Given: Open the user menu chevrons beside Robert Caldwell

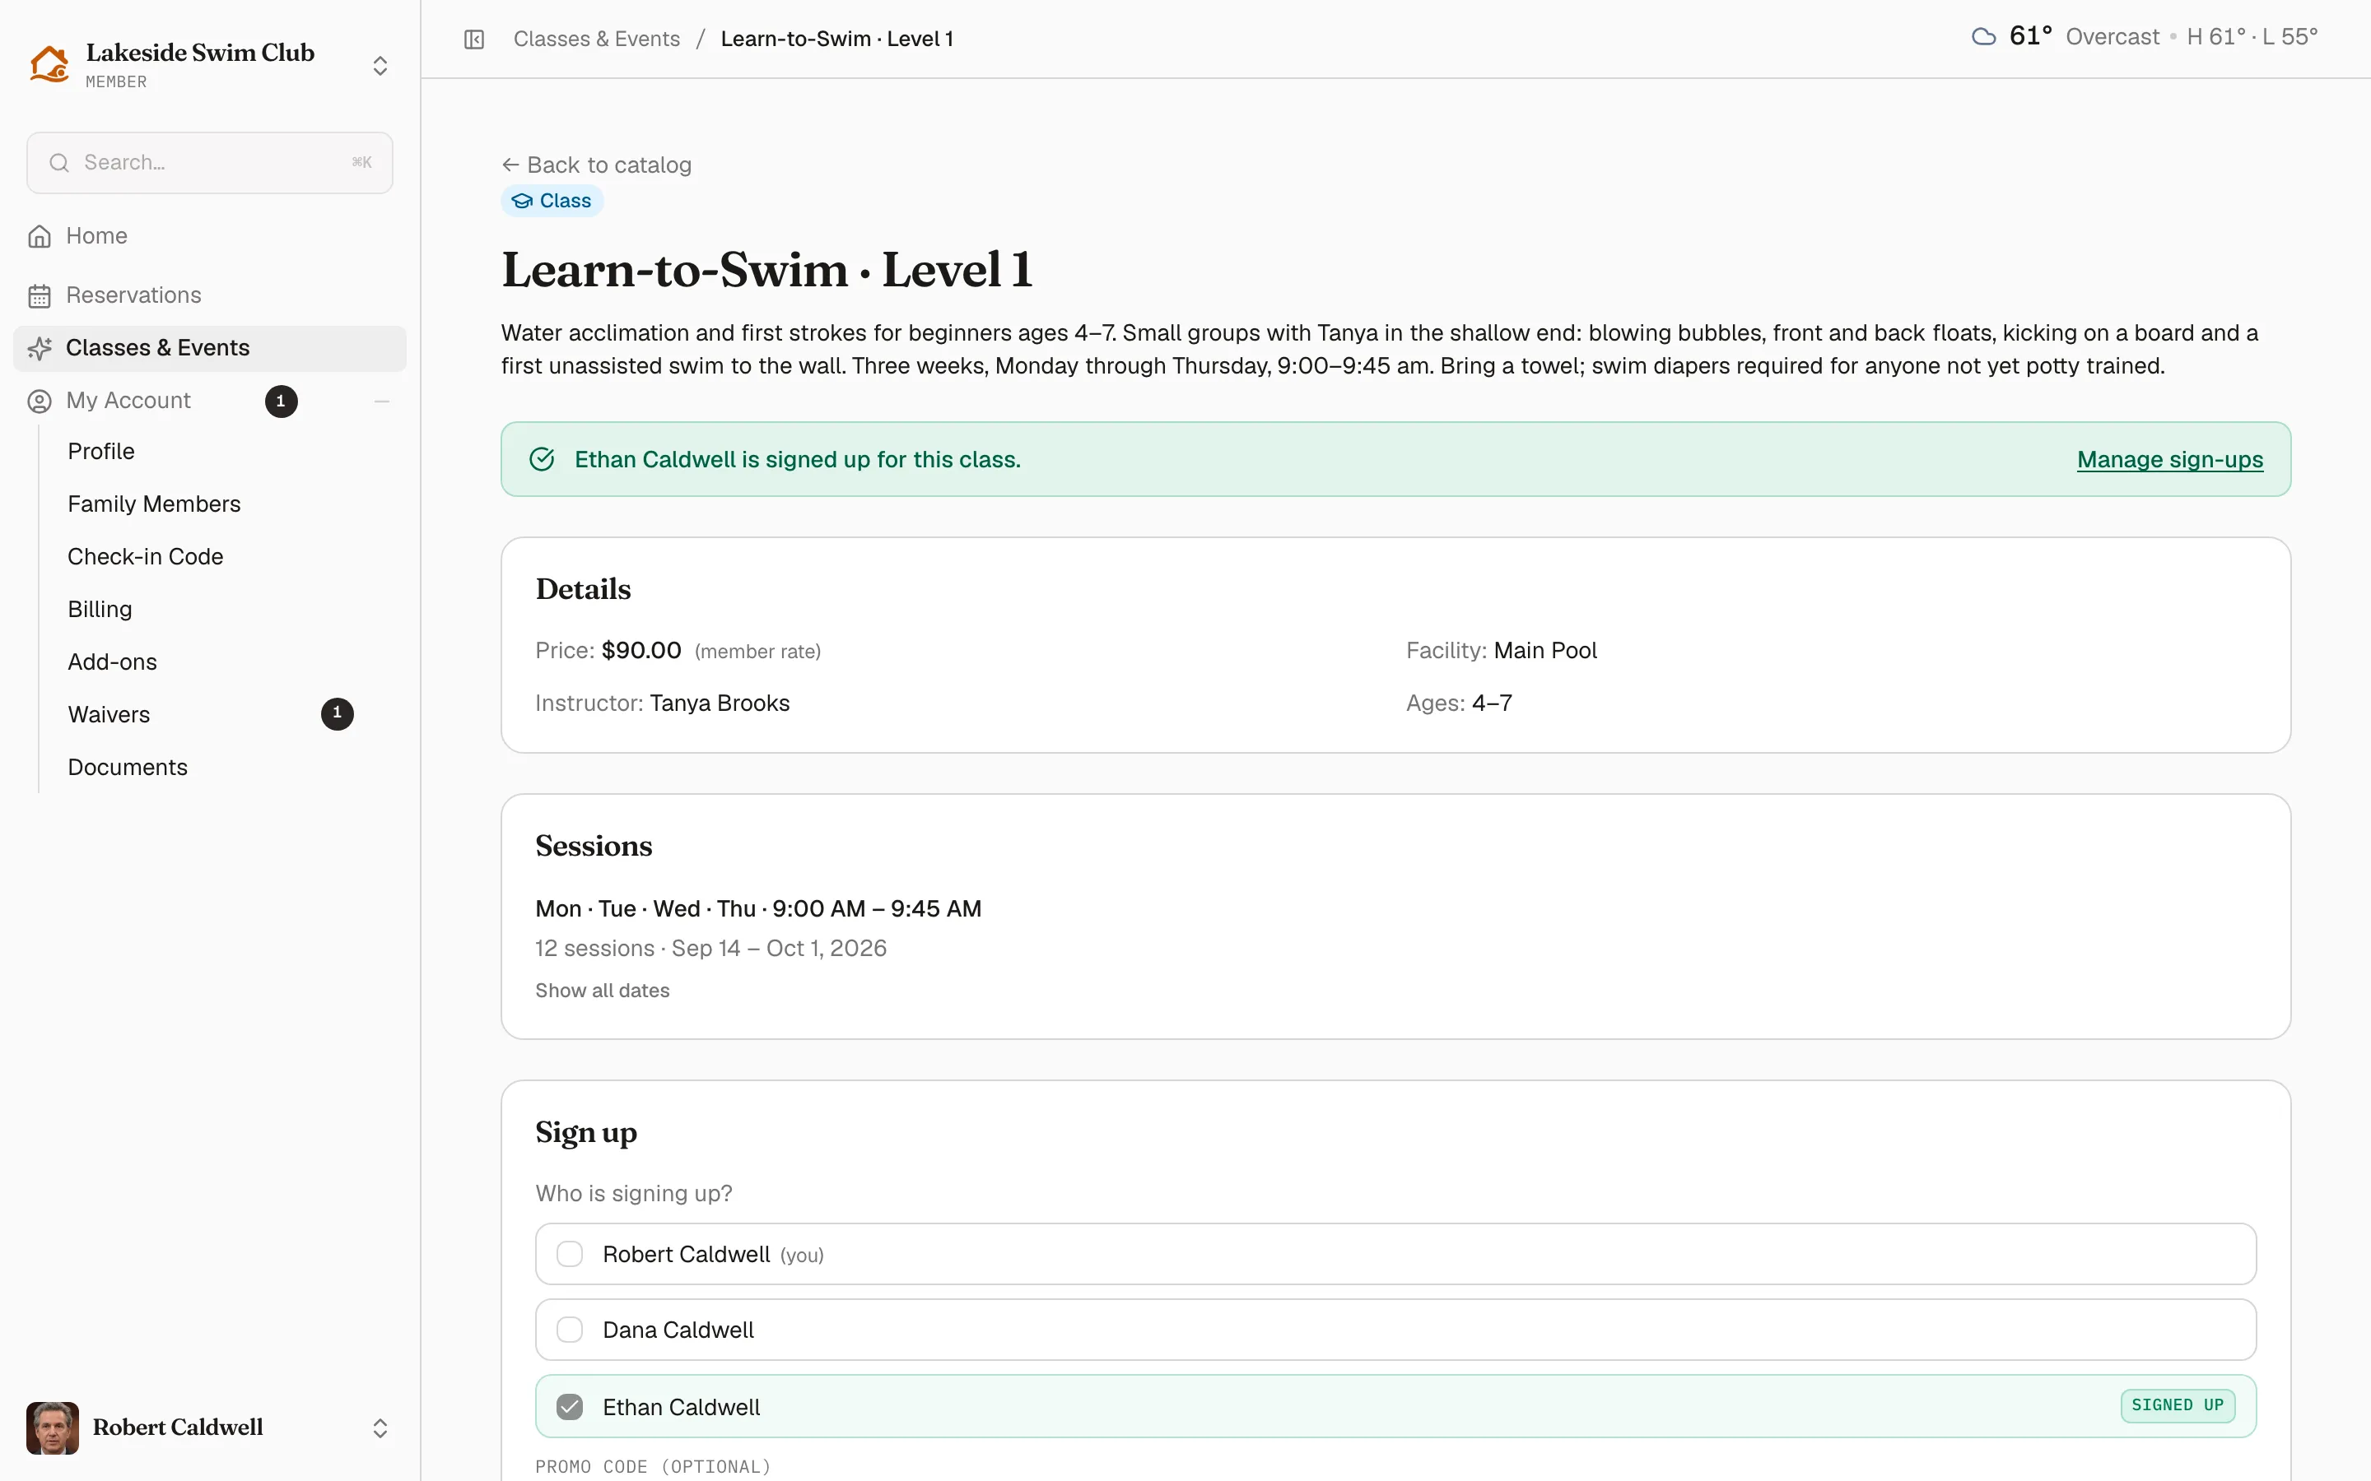Looking at the screenshot, I should point(380,1428).
